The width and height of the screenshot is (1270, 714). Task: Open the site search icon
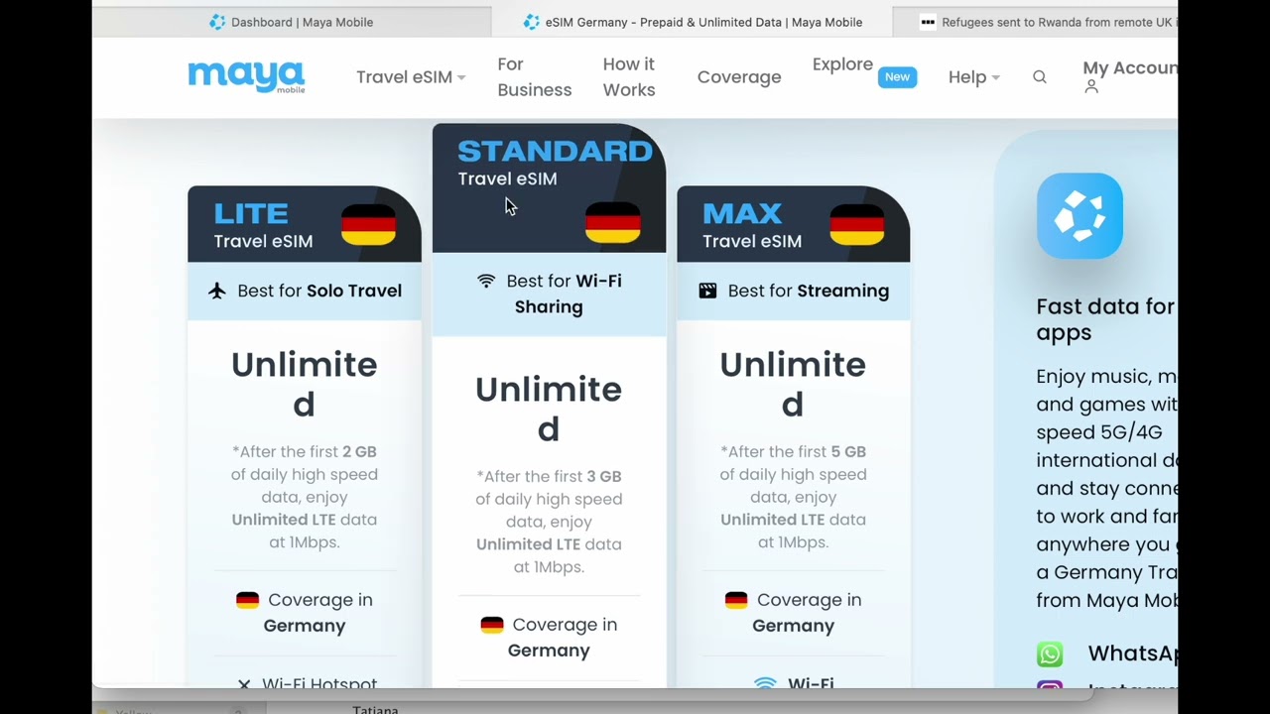point(1040,77)
